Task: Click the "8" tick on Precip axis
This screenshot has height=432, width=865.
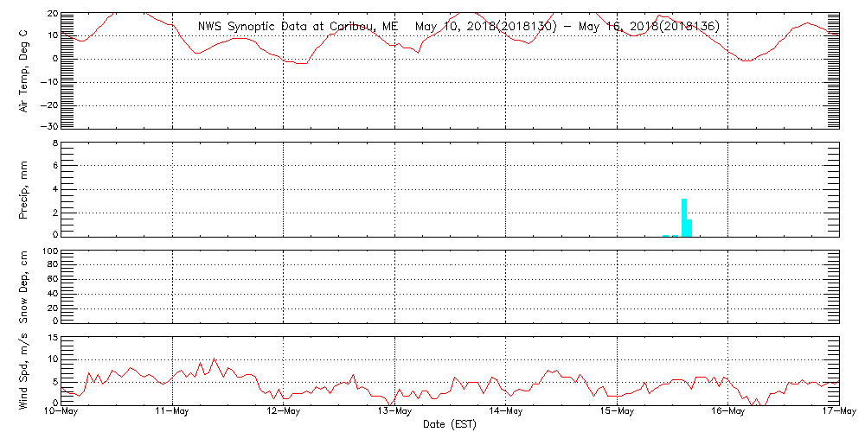Action: click(x=54, y=145)
